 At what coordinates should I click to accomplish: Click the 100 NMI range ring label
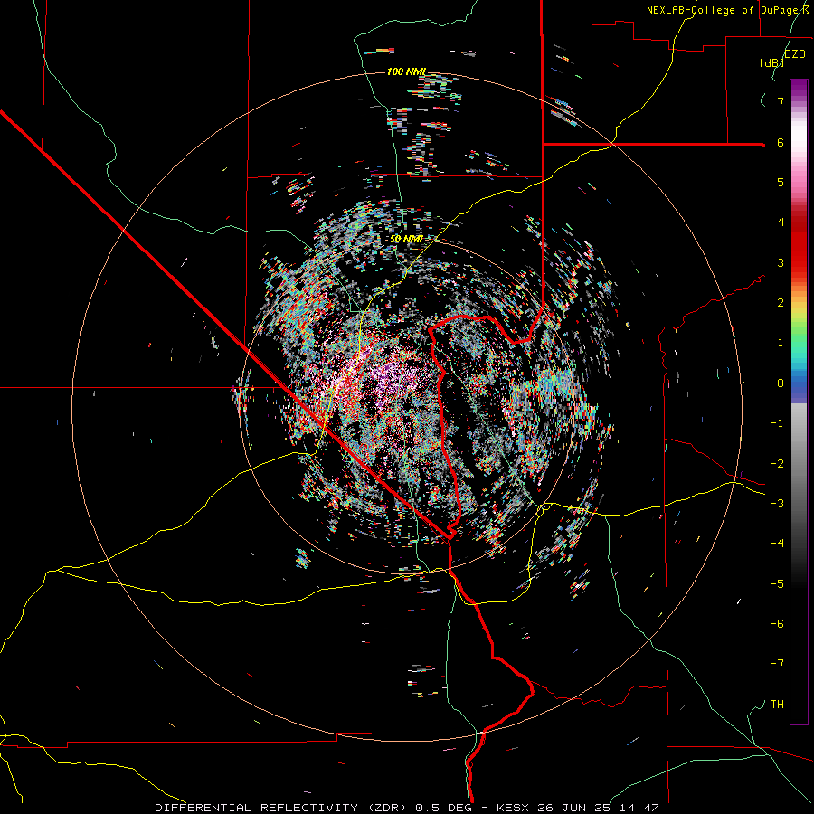click(x=406, y=71)
